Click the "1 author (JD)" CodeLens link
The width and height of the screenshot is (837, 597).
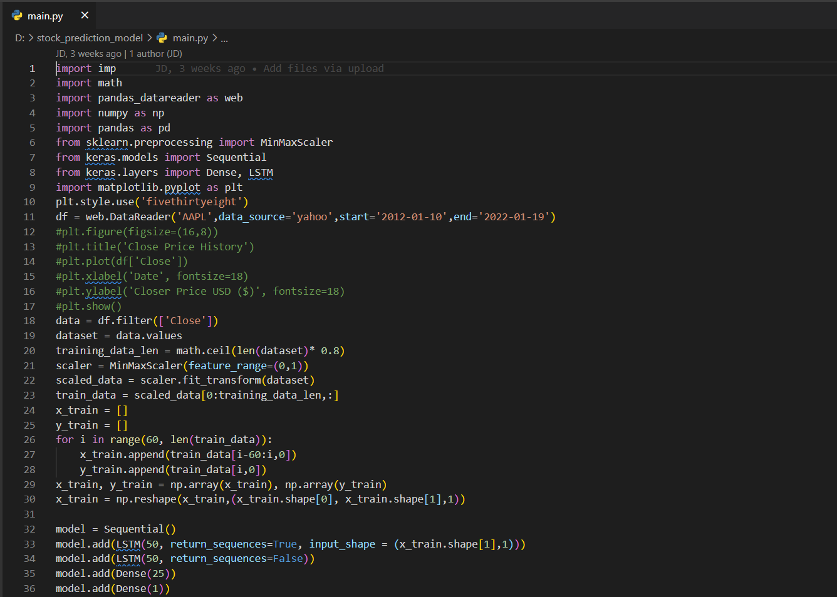pyautogui.click(x=156, y=54)
